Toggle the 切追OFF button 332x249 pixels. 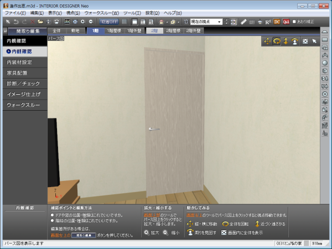tap(109, 22)
